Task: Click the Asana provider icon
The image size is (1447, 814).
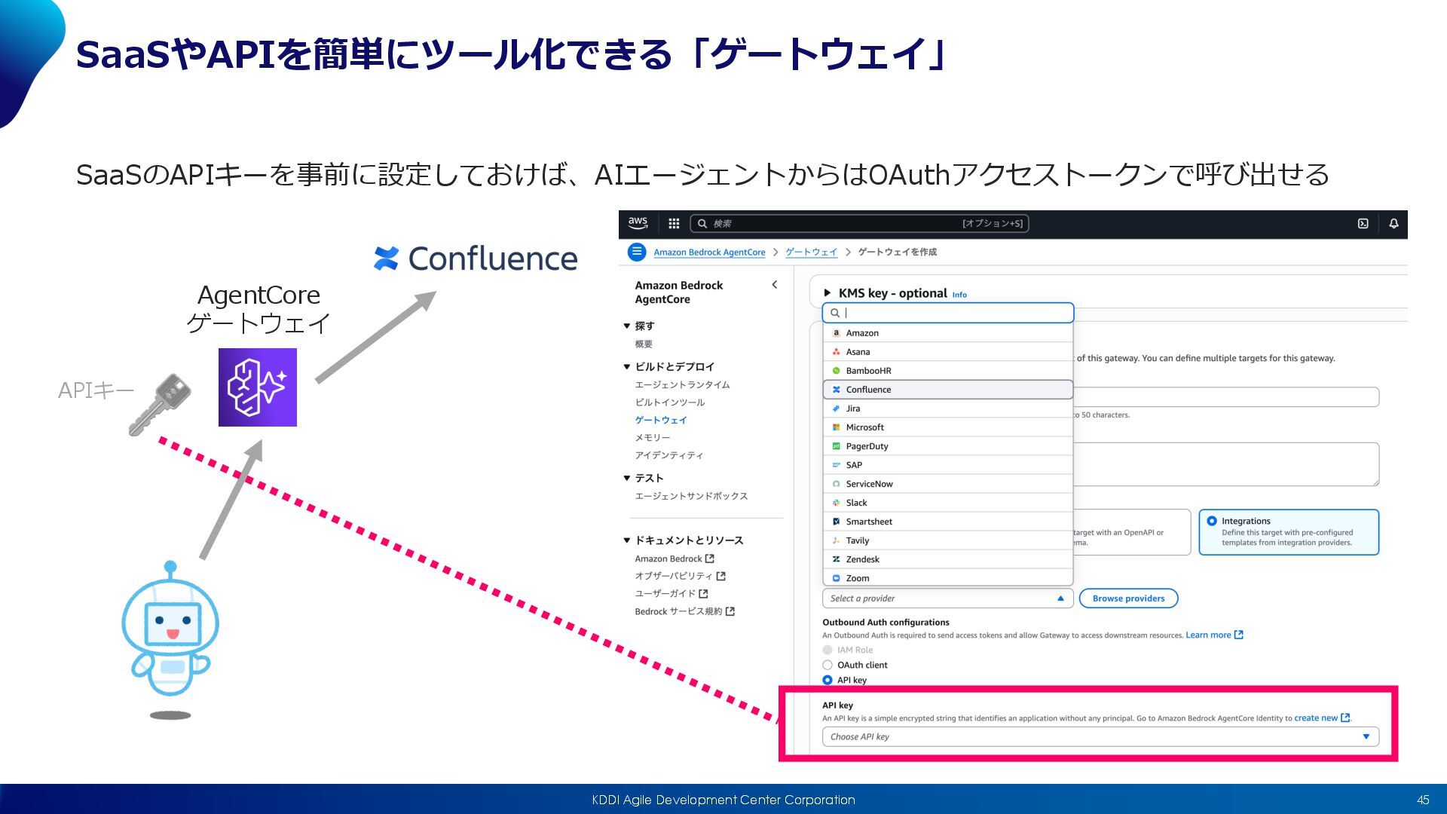Action: click(x=836, y=352)
